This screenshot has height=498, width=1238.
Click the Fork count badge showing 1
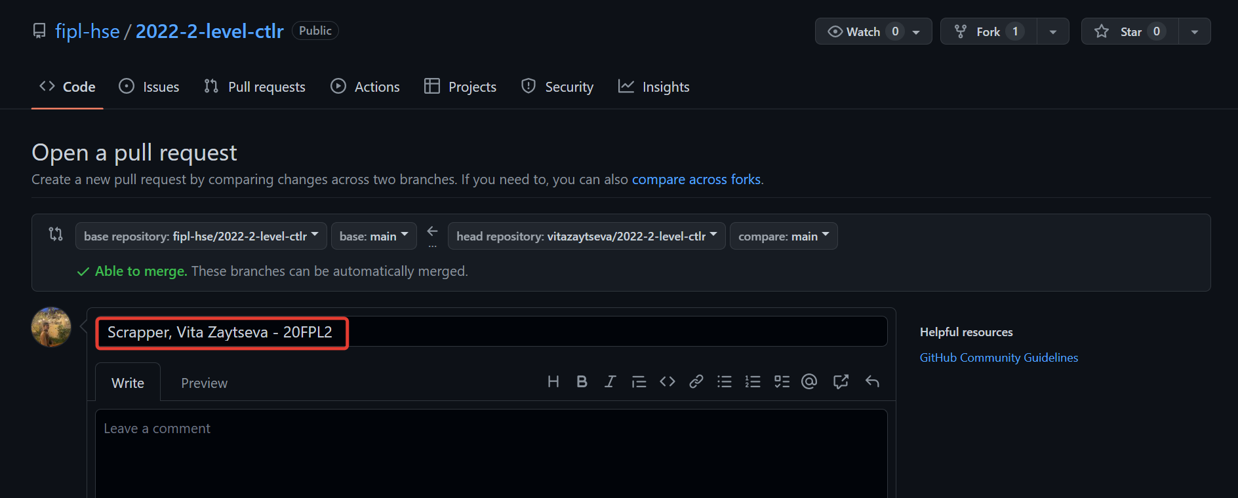point(1015,31)
